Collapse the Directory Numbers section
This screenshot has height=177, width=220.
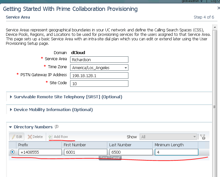(x=11, y=127)
